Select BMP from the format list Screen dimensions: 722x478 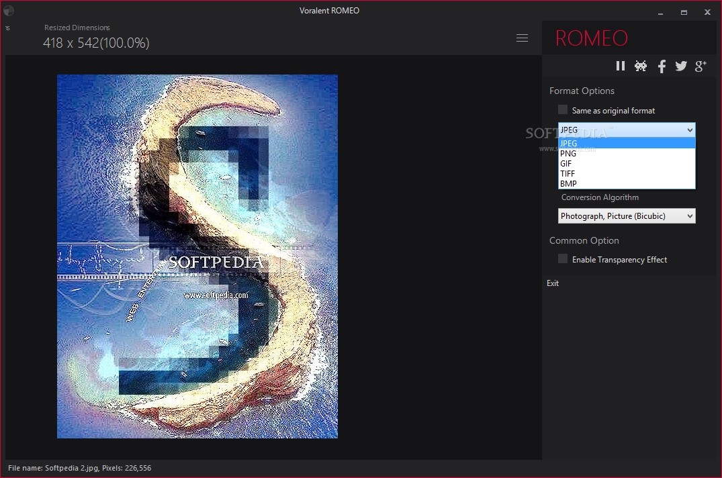pyautogui.click(x=627, y=183)
